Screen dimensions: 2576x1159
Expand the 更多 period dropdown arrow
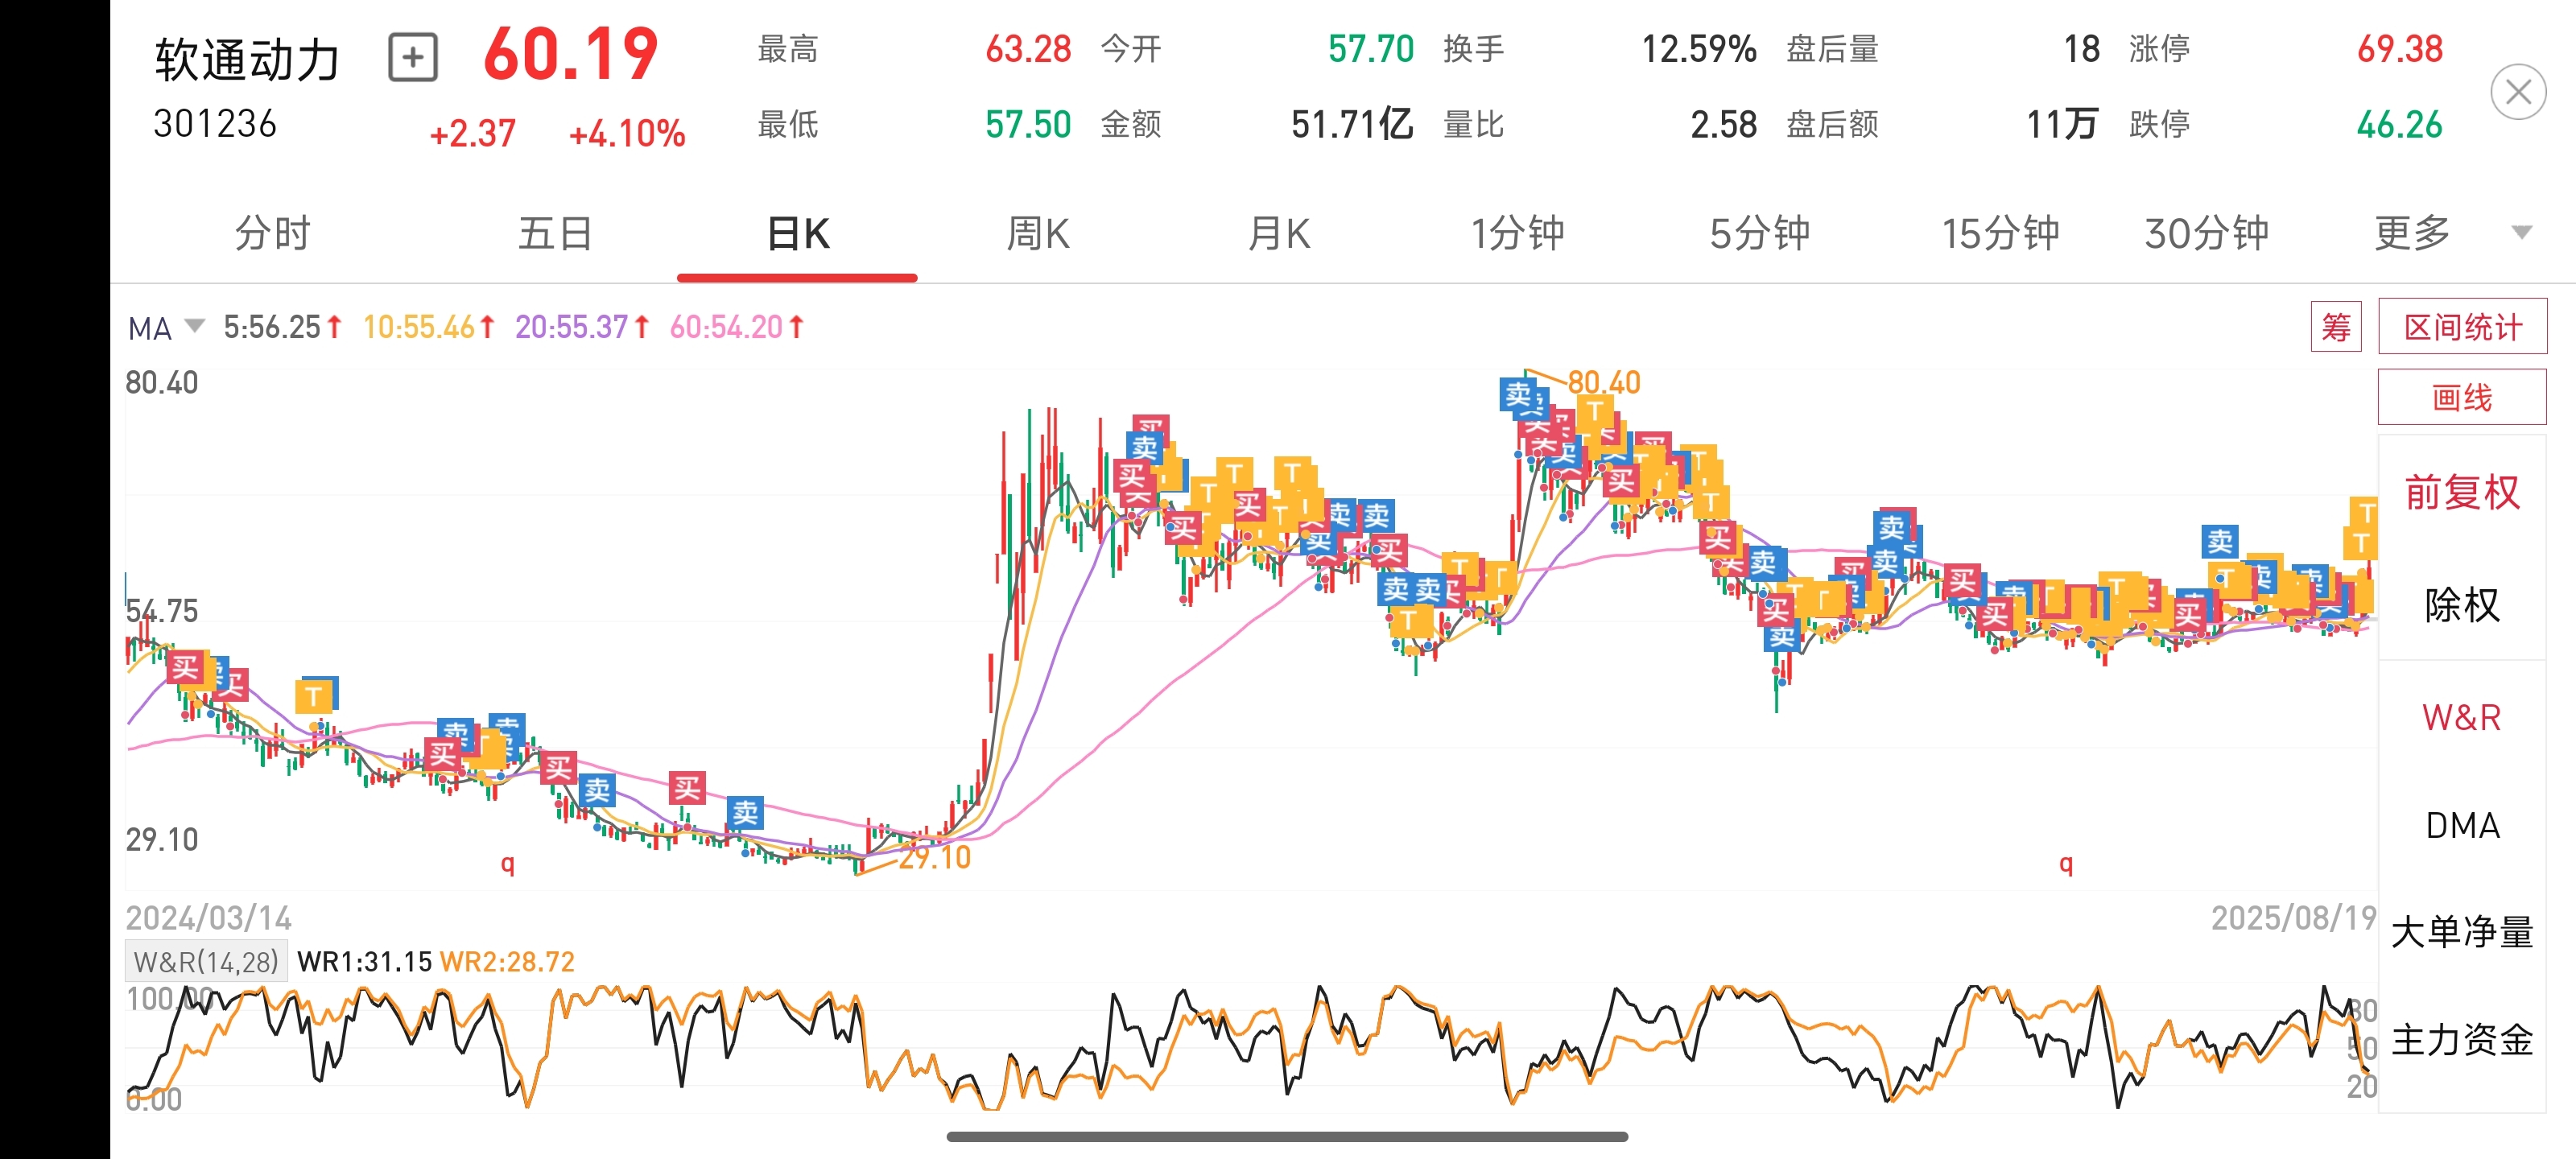pos(2522,233)
